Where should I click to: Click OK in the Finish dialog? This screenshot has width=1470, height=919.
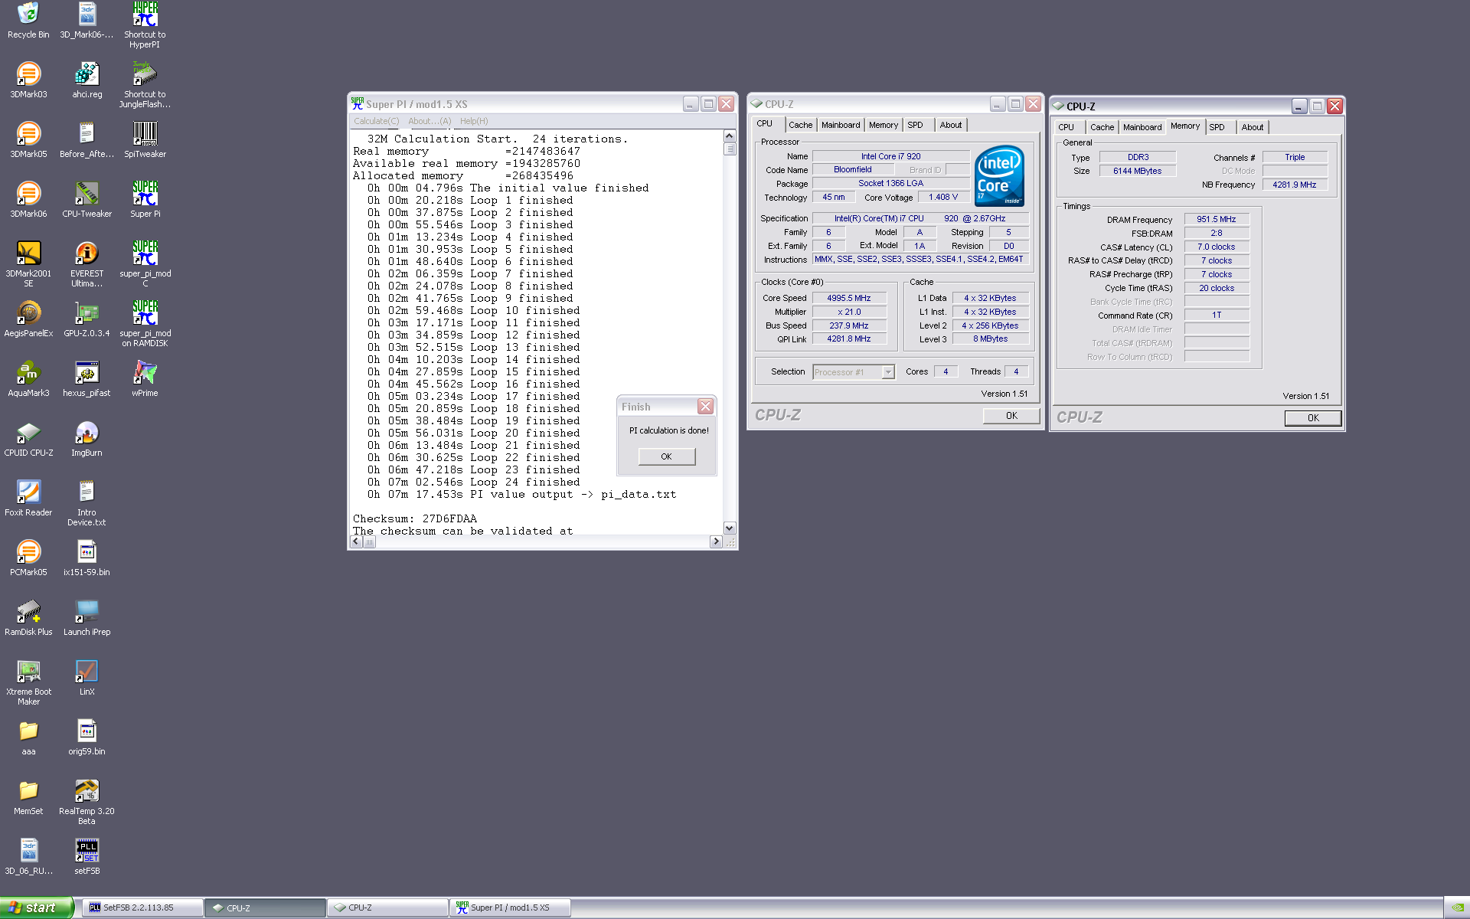(x=666, y=456)
